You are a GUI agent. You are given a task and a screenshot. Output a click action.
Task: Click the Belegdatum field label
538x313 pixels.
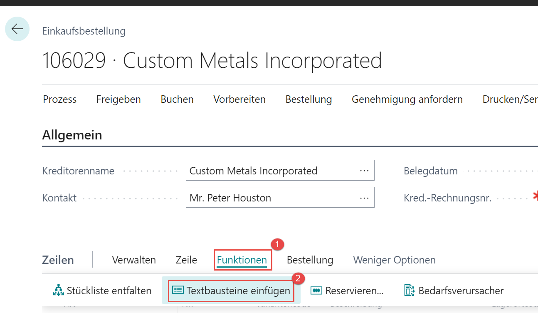pyautogui.click(x=431, y=171)
